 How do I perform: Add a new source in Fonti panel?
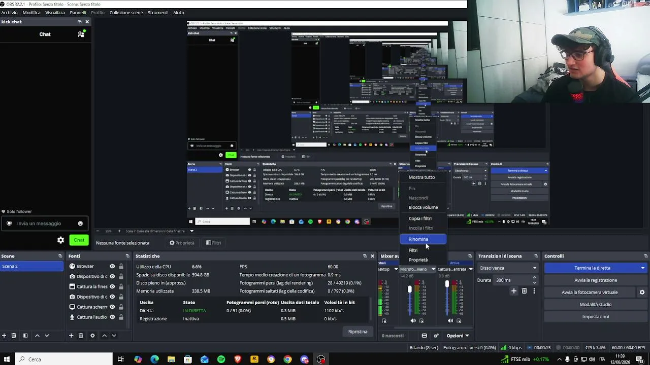tap(71, 336)
